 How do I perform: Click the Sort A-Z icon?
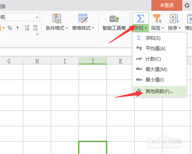coord(174,18)
